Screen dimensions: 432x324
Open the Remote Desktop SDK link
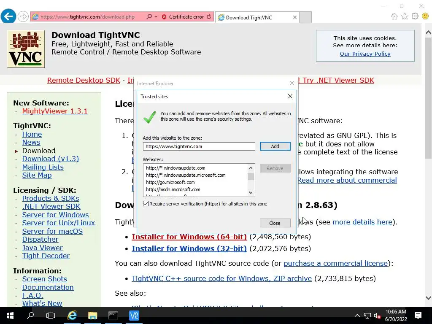point(84,80)
